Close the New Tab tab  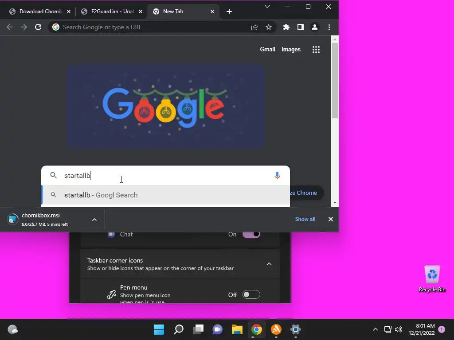pos(212,12)
